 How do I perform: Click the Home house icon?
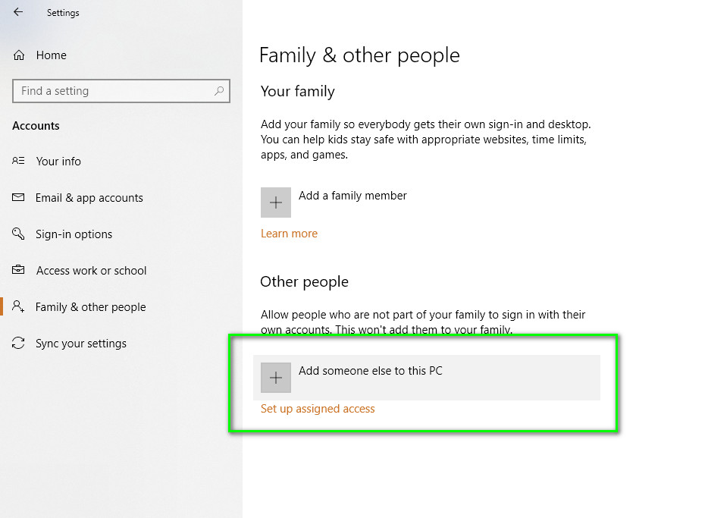tap(19, 55)
